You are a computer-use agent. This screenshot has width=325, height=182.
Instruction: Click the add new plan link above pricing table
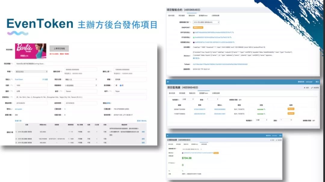(18, 121)
